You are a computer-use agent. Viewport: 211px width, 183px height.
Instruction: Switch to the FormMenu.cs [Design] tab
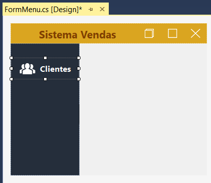(44, 10)
